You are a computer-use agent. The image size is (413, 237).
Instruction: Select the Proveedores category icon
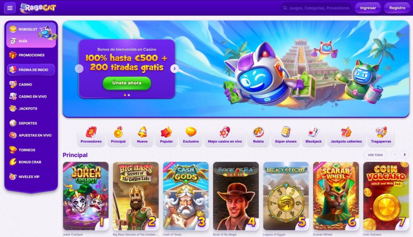[91, 132]
